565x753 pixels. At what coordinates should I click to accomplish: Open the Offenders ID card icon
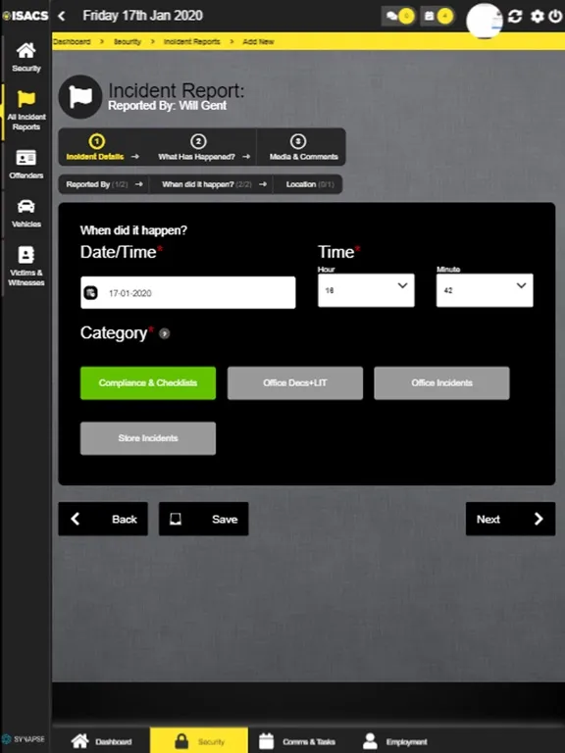pos(26,158)
